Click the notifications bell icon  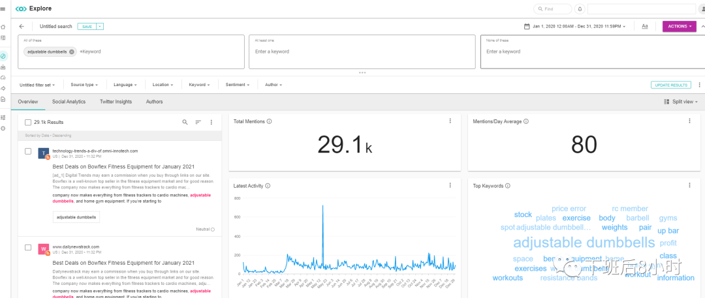[x=580, y=9]
